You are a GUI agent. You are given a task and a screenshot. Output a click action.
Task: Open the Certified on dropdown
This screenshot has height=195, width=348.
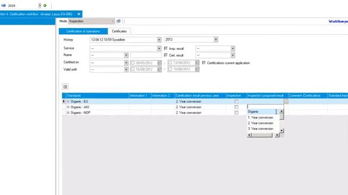(x=126, y=63)
